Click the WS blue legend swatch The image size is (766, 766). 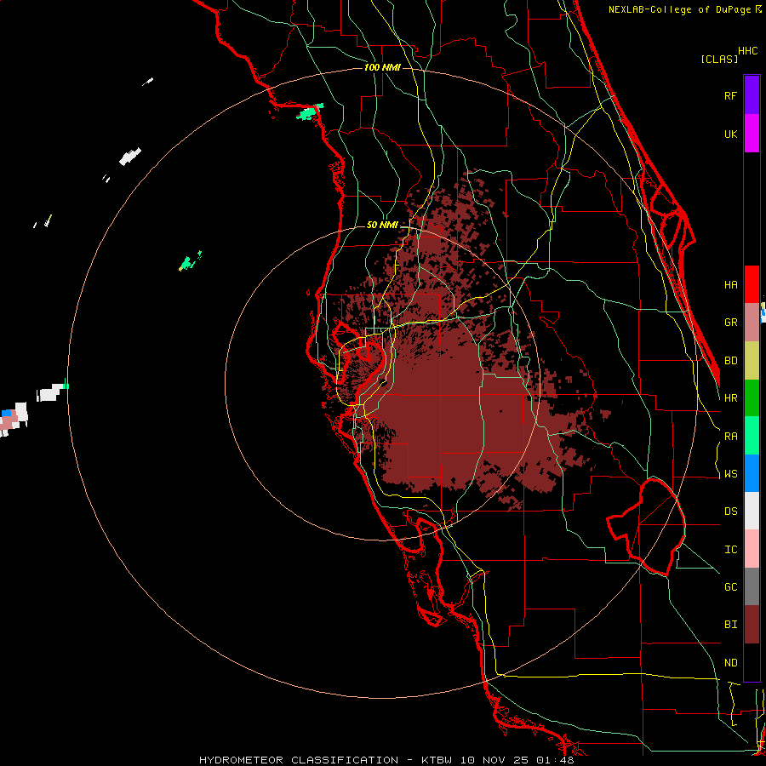[x=752, y=473]
